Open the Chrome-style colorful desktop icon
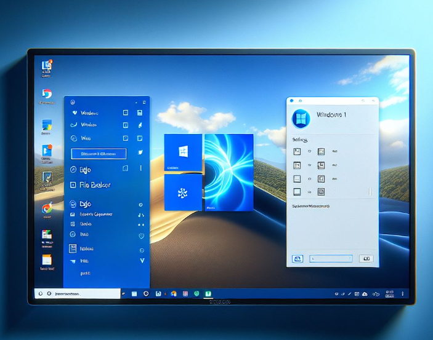The height and width of the screenshot is (340, 433). coord(47,208)
